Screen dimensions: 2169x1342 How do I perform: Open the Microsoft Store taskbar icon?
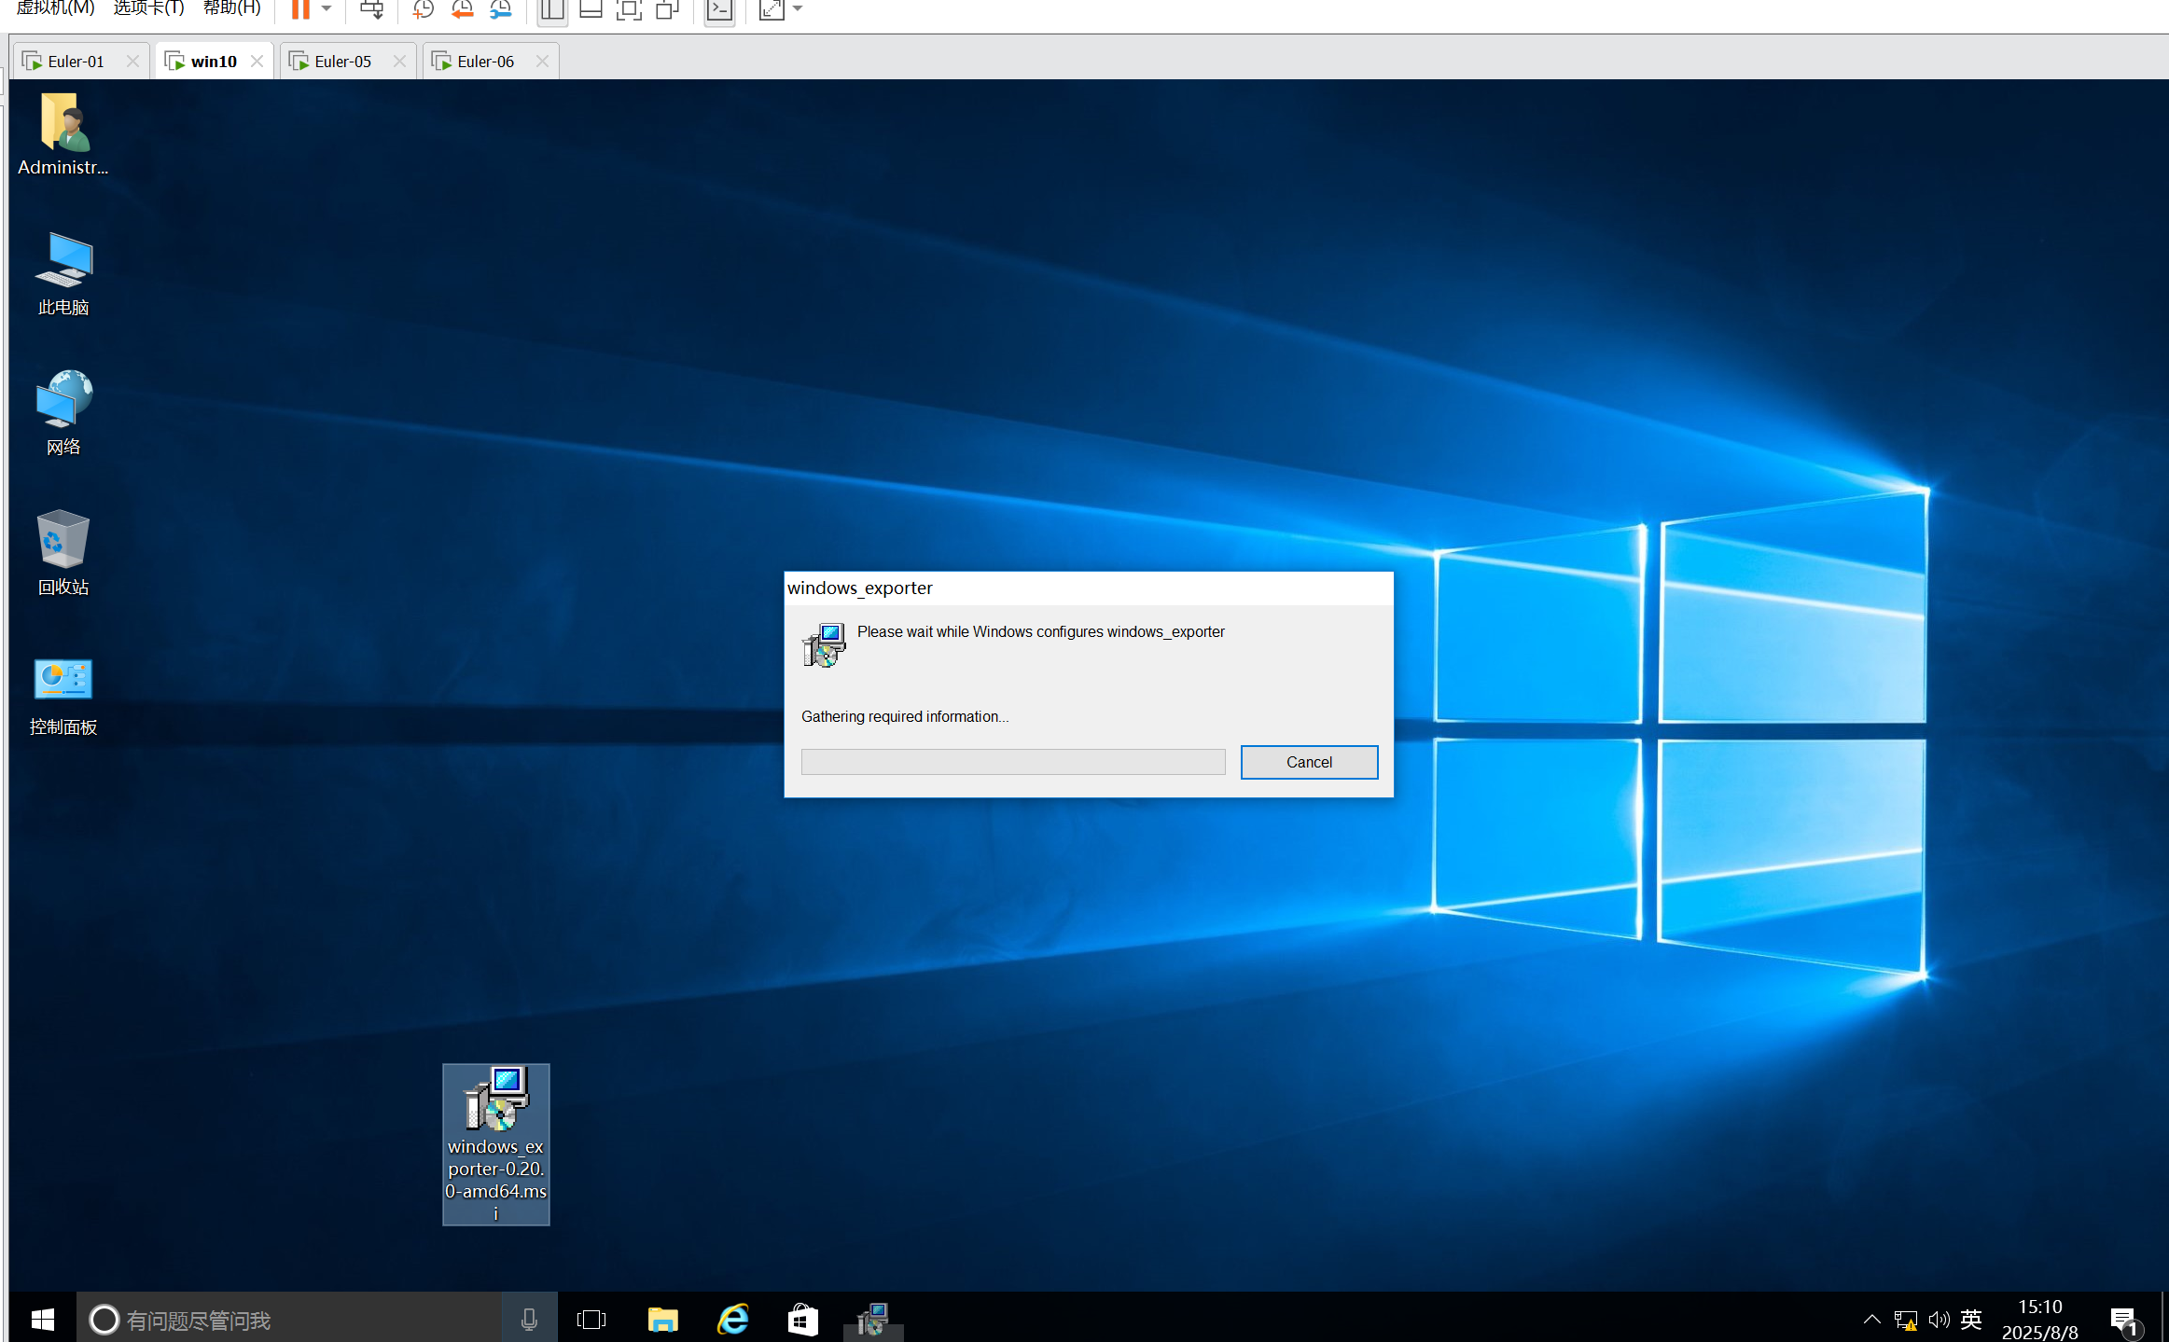(803, 1319)
